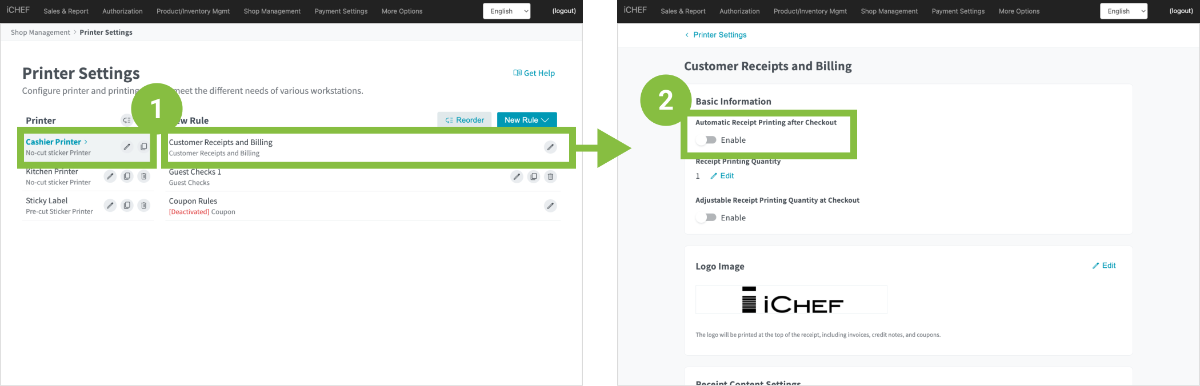The width and height of the screenshot is (1200, 386).
Task: Click the iCHEF receipt logo image preview
Action: pos(791,300)
